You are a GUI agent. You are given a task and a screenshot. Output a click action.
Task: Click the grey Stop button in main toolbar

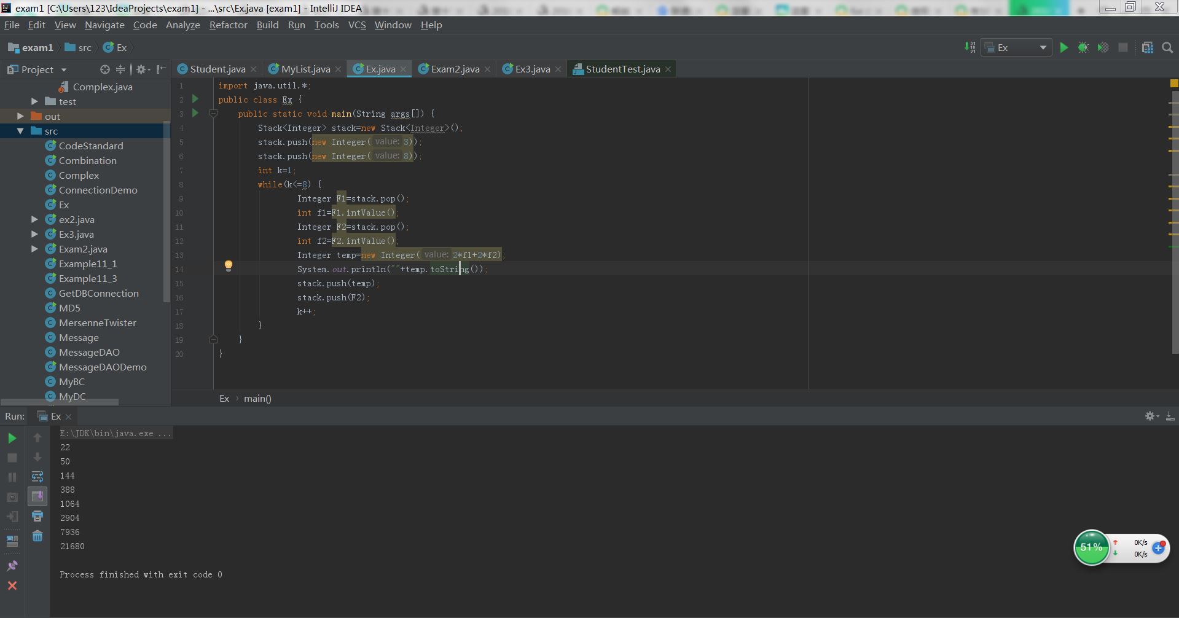tap(1123, 47)
